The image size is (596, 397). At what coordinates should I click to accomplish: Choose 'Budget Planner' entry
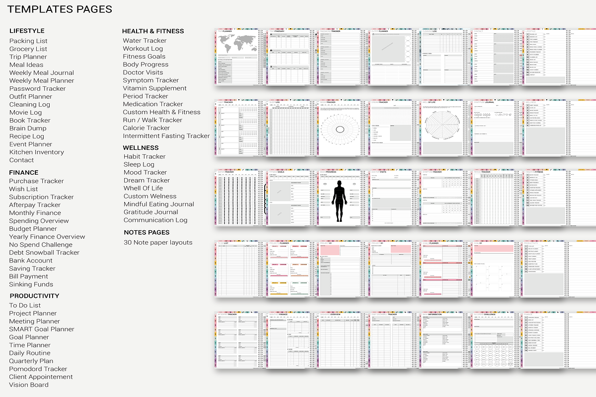(x=33, y=229)
